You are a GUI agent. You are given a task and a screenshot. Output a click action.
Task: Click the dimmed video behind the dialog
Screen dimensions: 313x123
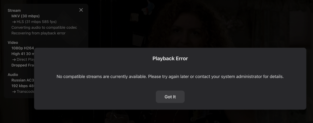[x=198, y=23]
